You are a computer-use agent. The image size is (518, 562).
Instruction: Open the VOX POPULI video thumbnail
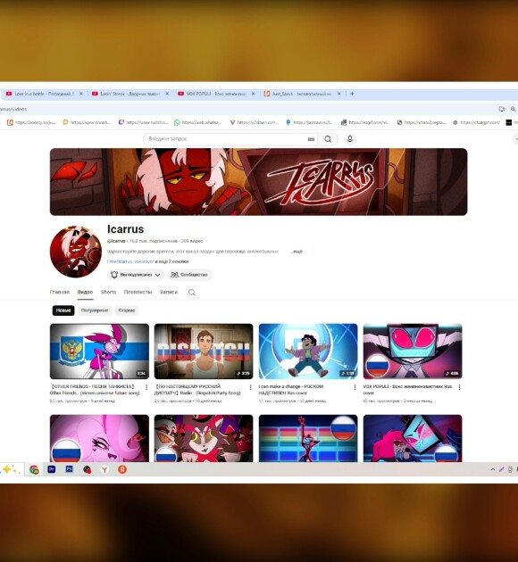click(x=413, y=351)
